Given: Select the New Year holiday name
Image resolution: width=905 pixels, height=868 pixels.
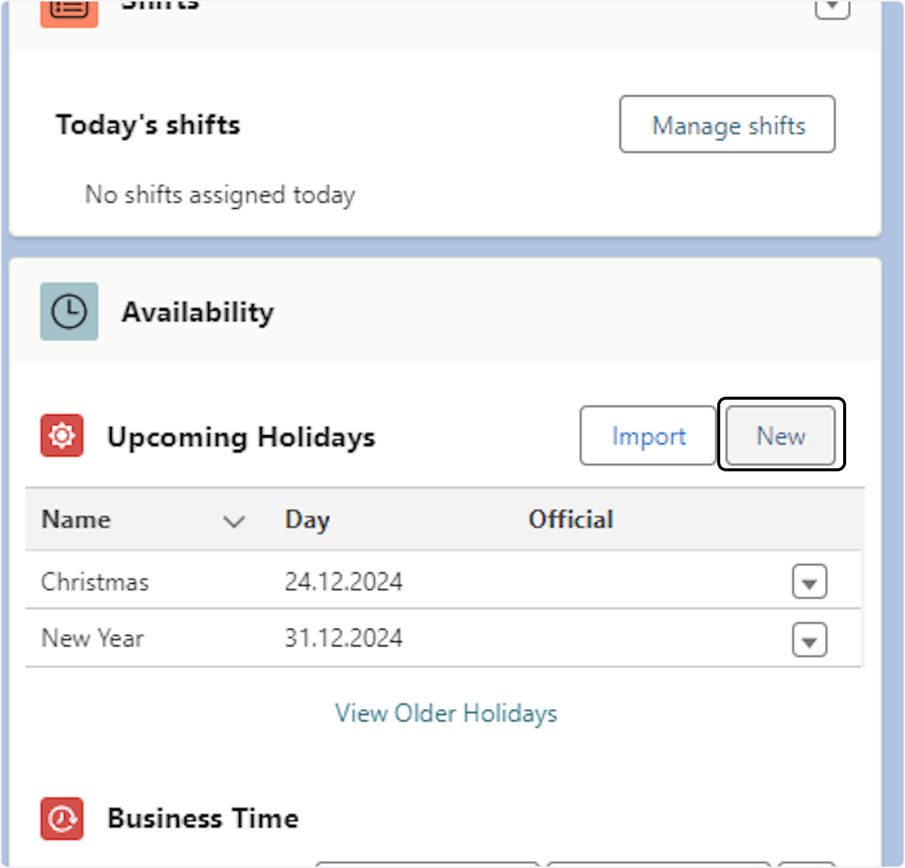Looking at the screenshot, I should click(x=92, y=639).
